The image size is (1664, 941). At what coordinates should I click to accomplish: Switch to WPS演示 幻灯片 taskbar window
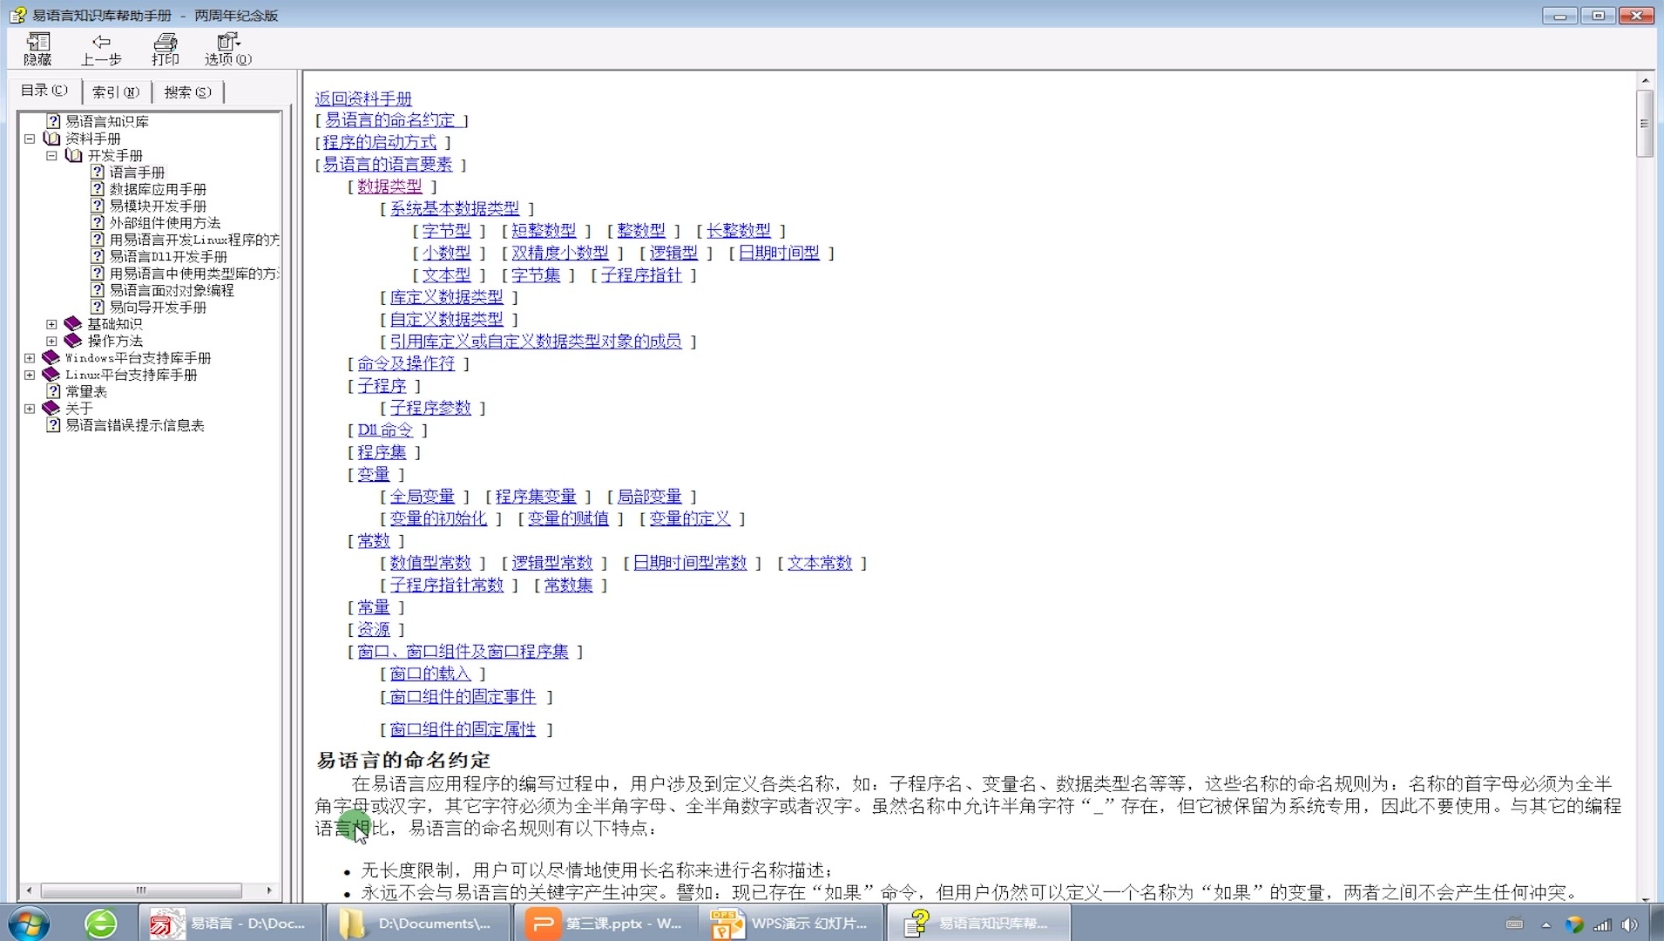click(790, 923)
